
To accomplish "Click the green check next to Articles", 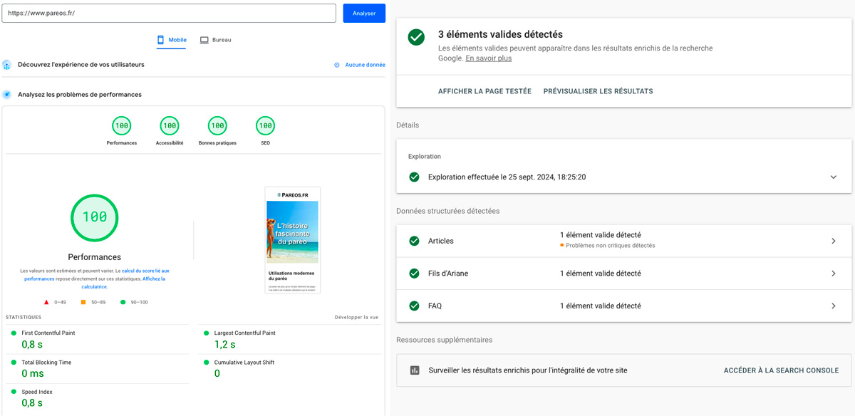I will pyautogui.click(x=413, y=241).
